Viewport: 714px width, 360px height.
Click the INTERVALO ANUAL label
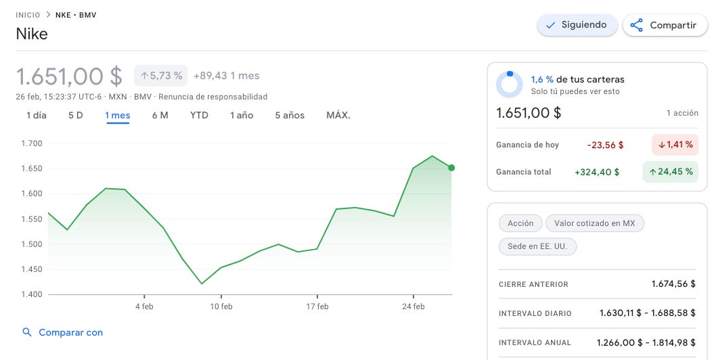click(535, 342)
